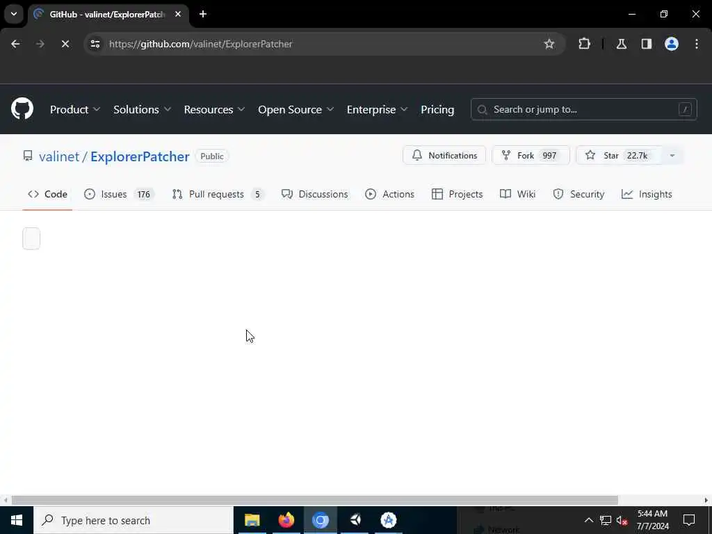Image resolution: width=712 pixels, height=534 pixels.
Task: Star the ExplorerPatcher repository
Action: pyautogui.click(x=618, y=155)
